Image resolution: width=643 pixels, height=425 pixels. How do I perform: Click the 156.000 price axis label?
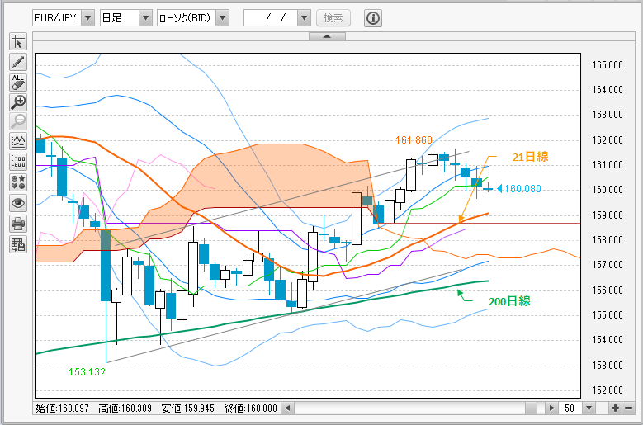[x=608, y=290]
